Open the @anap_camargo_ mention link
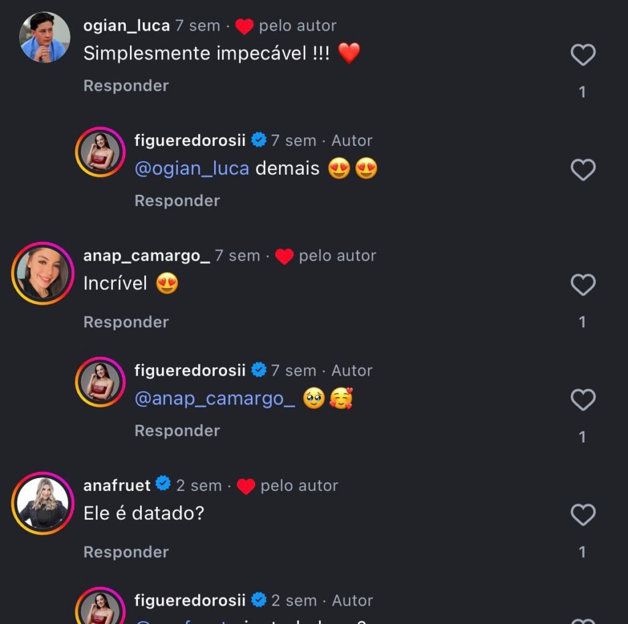Image resolution: width=628 pixels, height=624 pixels. pyautogui.click(x=215, y=399)
